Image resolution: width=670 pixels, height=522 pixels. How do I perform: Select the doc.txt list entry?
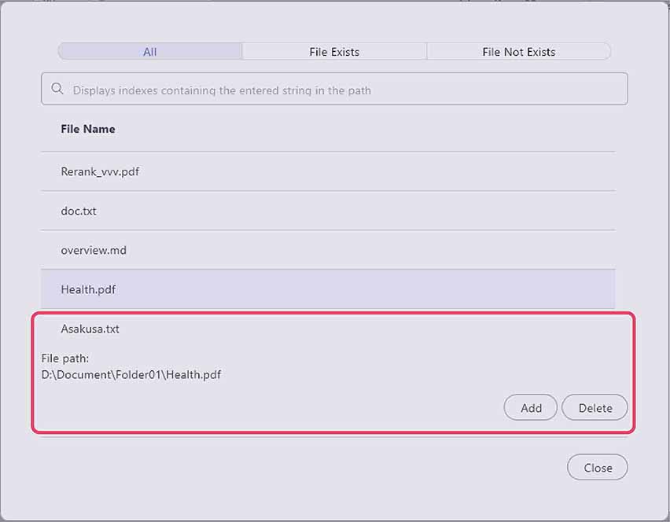pos(79,211)
